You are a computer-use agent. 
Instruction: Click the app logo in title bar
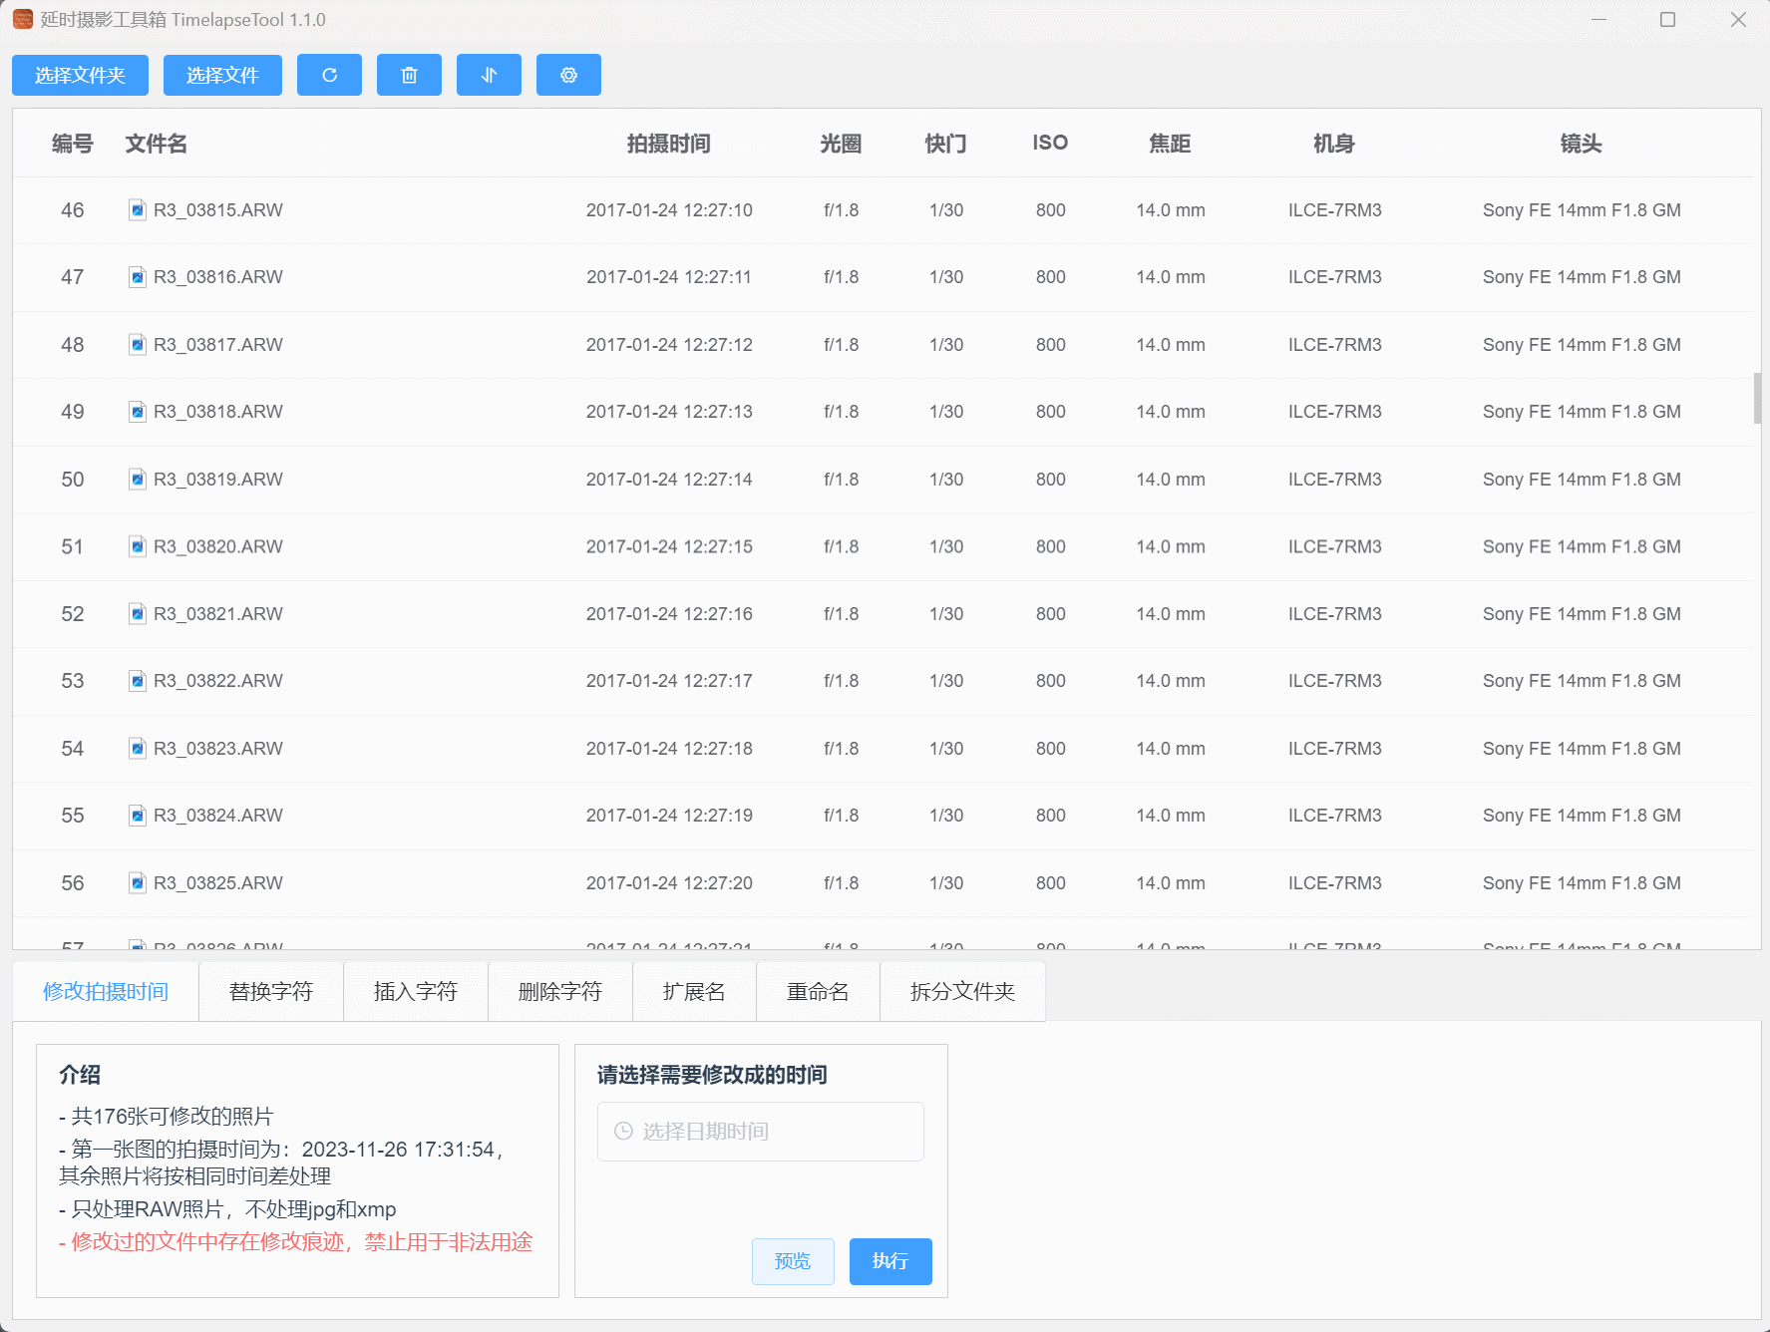pos(22,20)
